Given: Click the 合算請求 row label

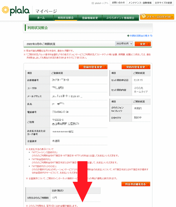Looking at the screenshot, I should (x=32, y=141).
